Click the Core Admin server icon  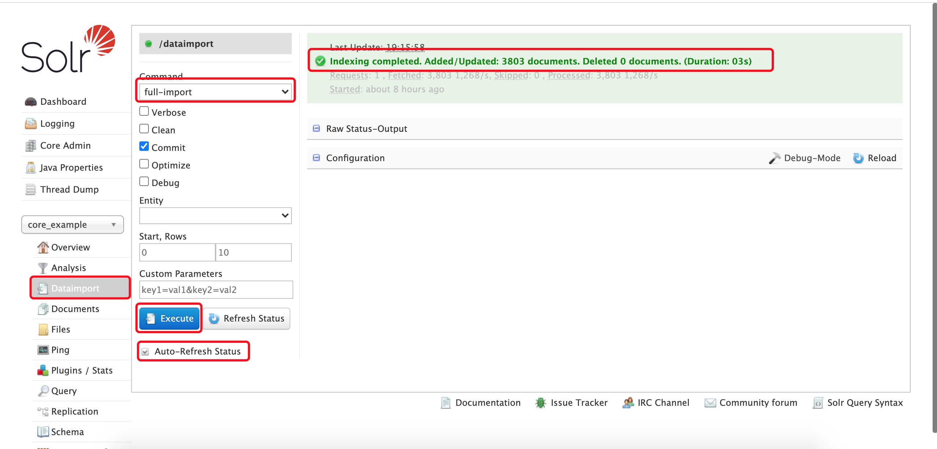(x=31, y=146)
